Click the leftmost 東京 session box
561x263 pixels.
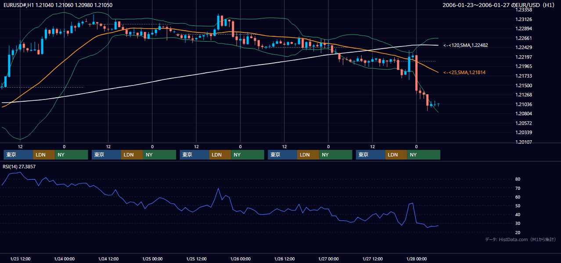18,155
